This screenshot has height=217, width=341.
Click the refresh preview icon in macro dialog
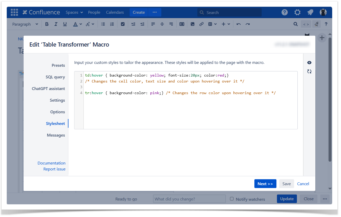click(309, 71)
